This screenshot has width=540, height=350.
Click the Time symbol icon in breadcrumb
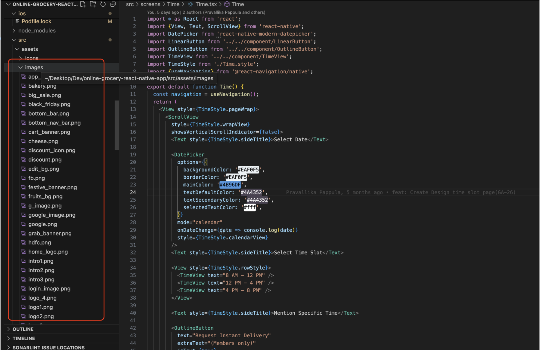click(x=226, y=4)
